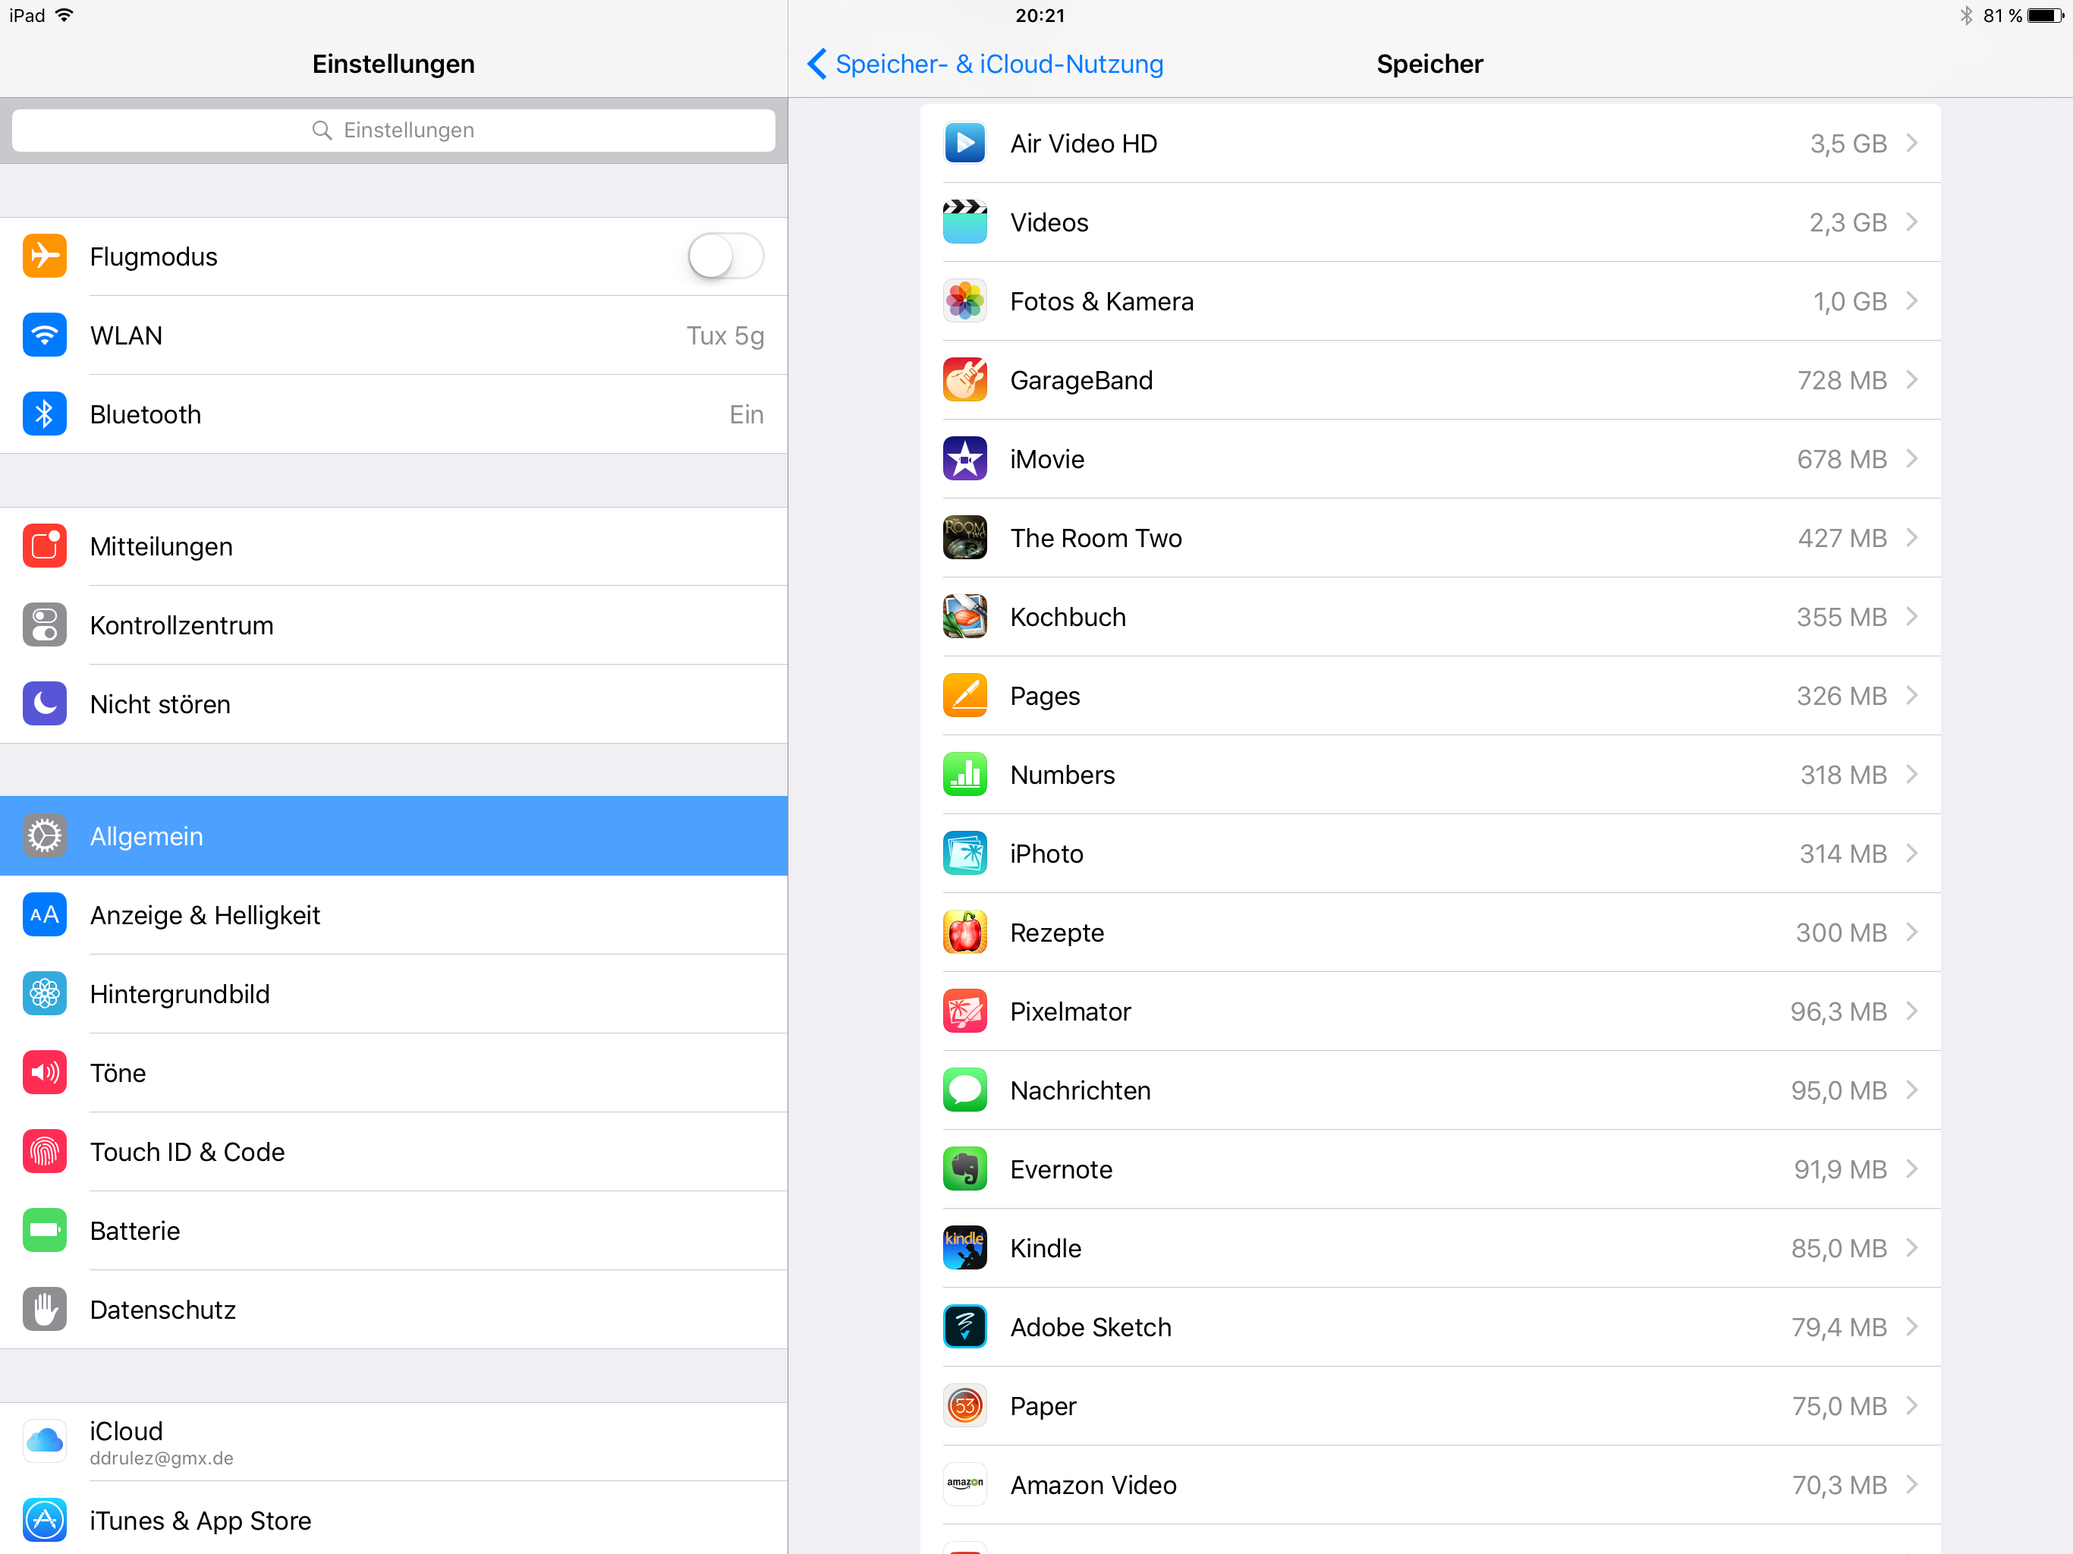The height and width of the screenshot is (1554, 2073).
Task: Select the 355 MB size value
Action: point(1842,617)
